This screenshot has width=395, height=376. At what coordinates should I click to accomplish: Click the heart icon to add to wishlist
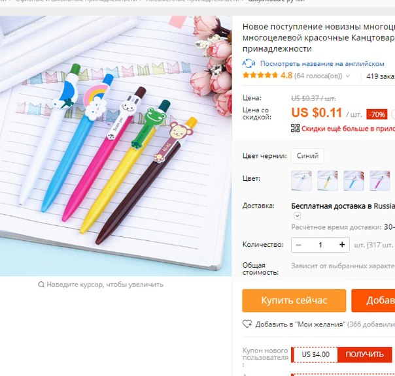coord(247,324)
